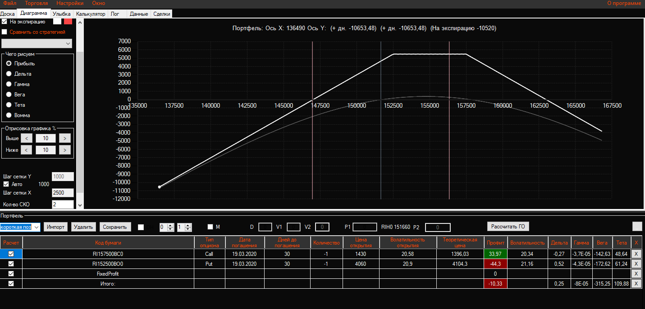Increment the spinner showing 1 in the portfolio bar
645x309 pixels.
coord(188,225)
